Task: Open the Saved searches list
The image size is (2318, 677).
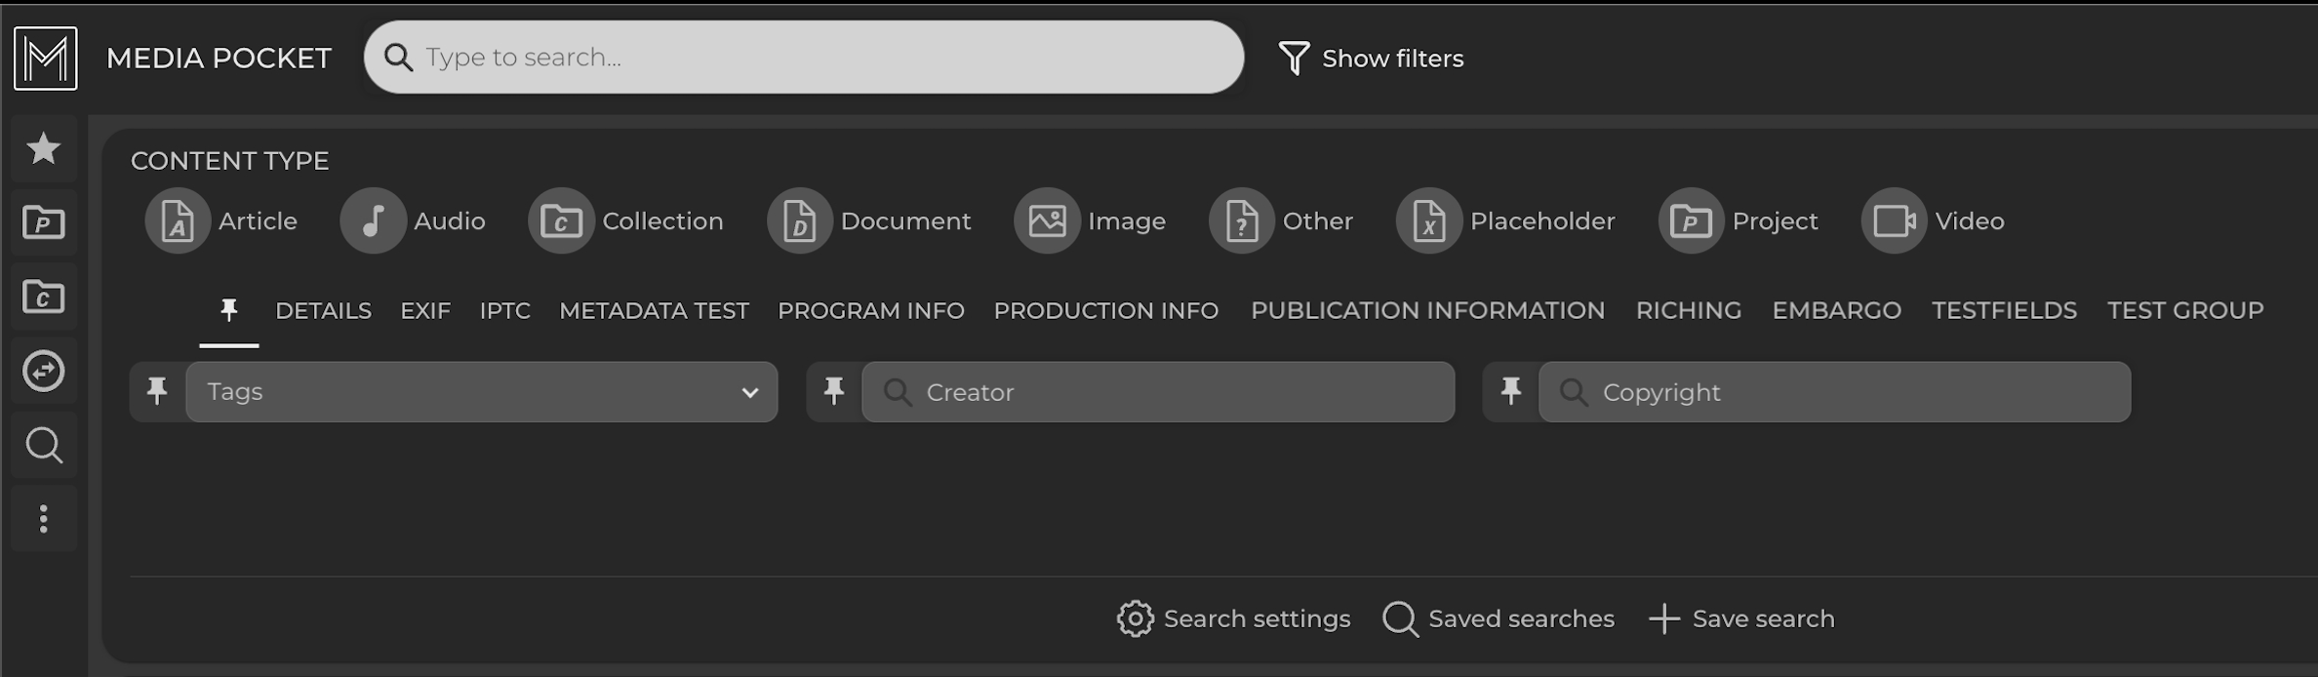Action: coord(1499,618)
